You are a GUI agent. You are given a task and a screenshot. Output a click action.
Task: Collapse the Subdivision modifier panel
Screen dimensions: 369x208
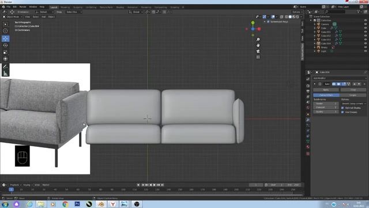tap(315, 84)
